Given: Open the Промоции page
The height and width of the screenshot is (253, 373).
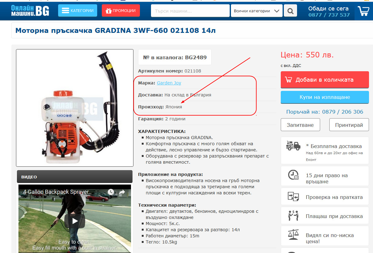Looking at the screenshot, I should (121, 10).
